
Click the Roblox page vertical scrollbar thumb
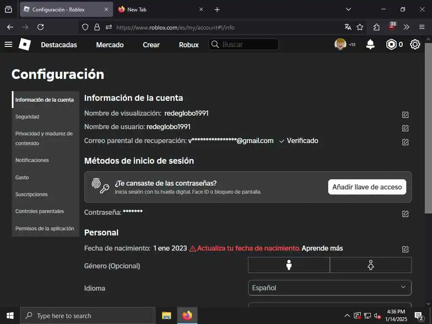(x=428, y=128)
